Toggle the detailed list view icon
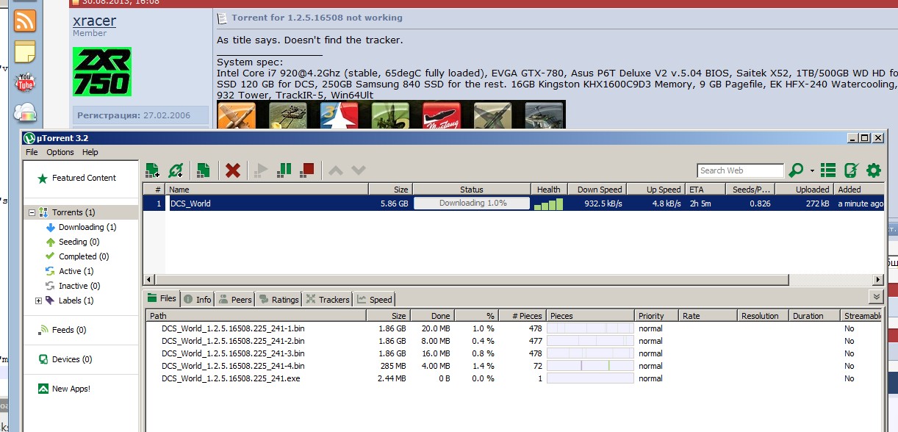Viewport: 898px width, 432px height. (x=828, y=170)
